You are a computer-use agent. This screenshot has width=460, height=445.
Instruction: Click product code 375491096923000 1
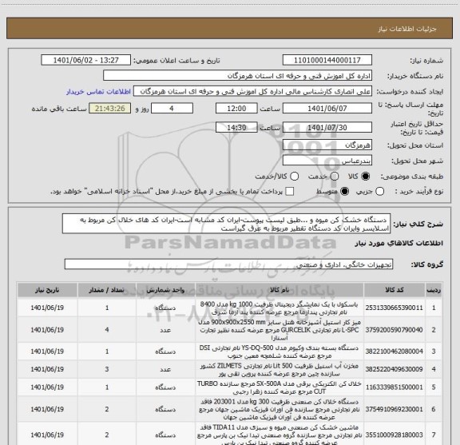394,409
